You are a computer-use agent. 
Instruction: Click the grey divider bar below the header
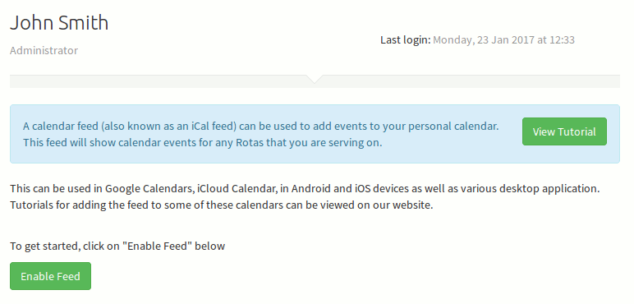point(315,81)
